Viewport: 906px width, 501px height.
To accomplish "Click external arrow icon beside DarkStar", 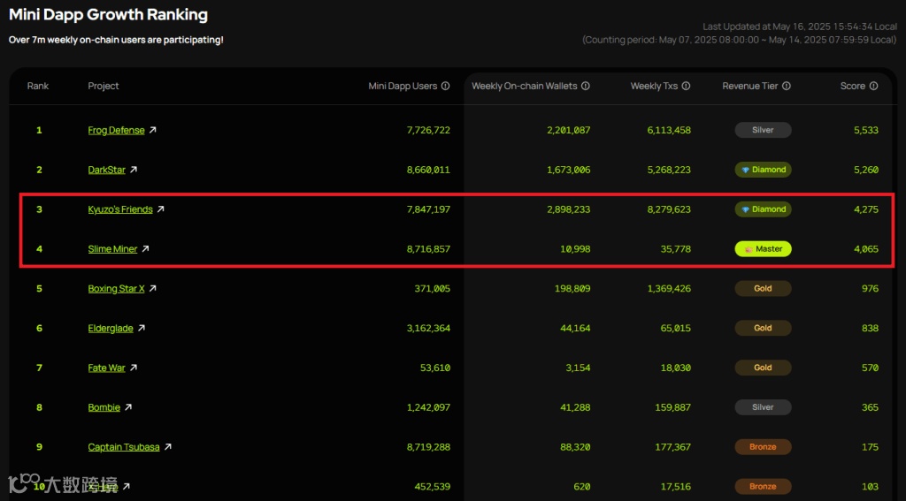I will point(134,170).
